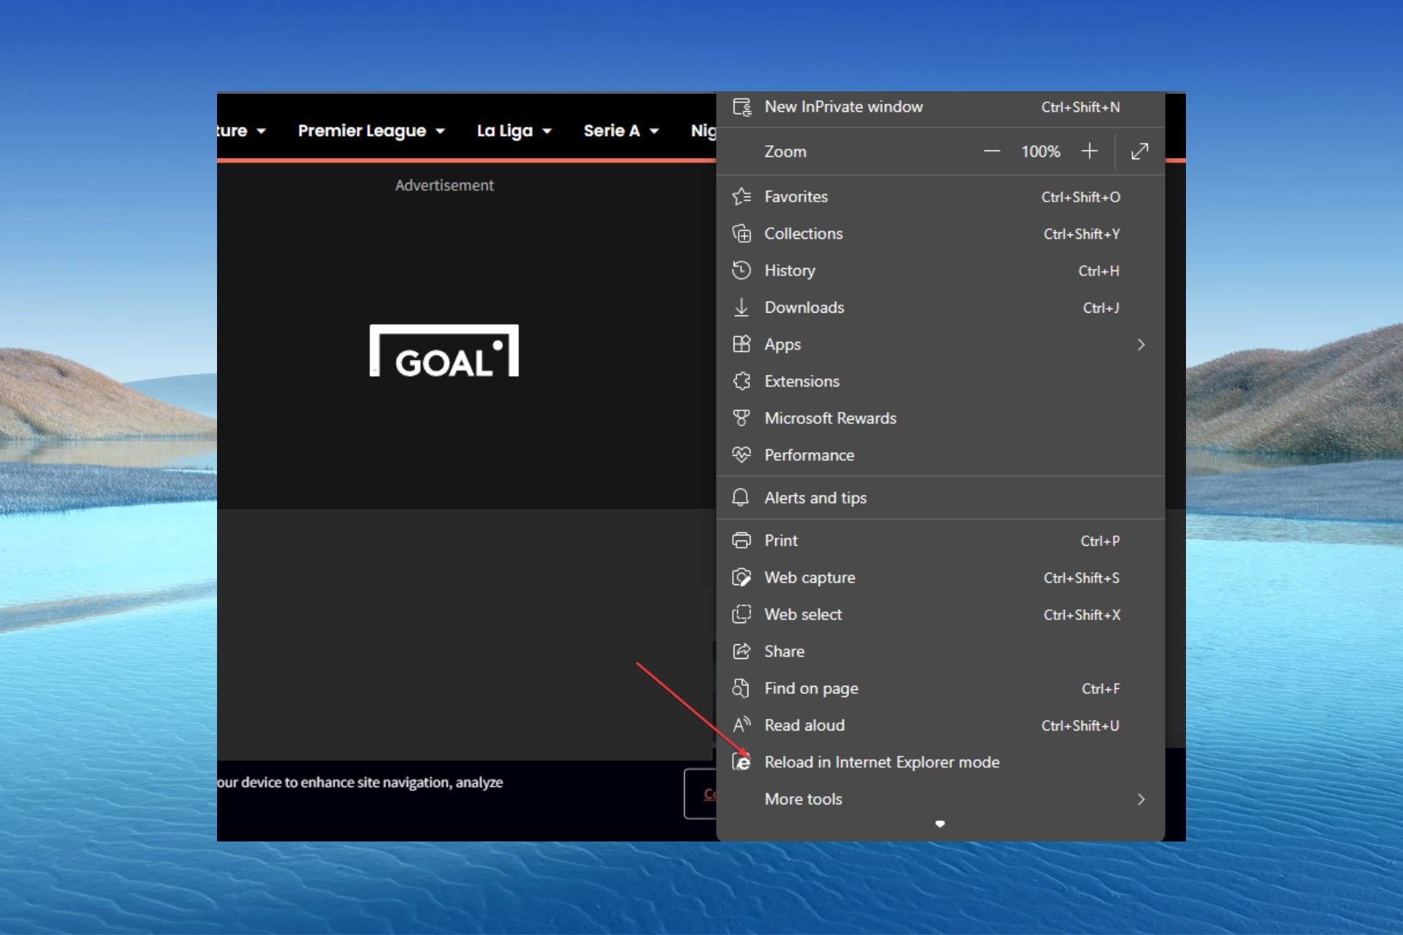Screen dimensions: 1403x935
Task: Click the Apps grid icon
Action: pyautogui.click(x=742, y=344)
